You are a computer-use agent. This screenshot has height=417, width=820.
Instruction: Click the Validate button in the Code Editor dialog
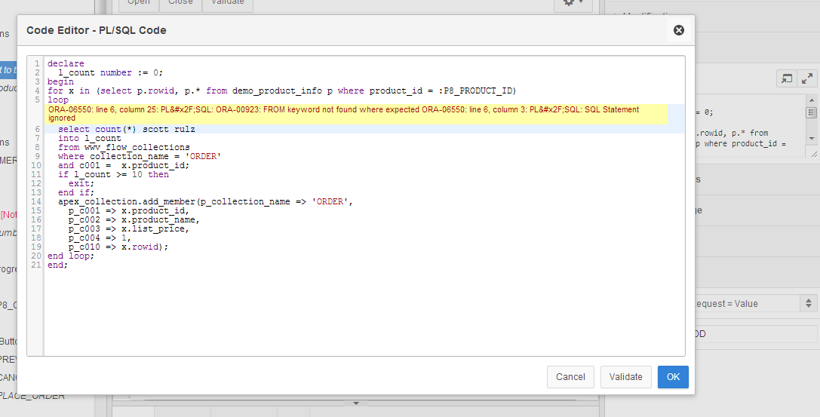pyautogui.click(x=626, y=377)
